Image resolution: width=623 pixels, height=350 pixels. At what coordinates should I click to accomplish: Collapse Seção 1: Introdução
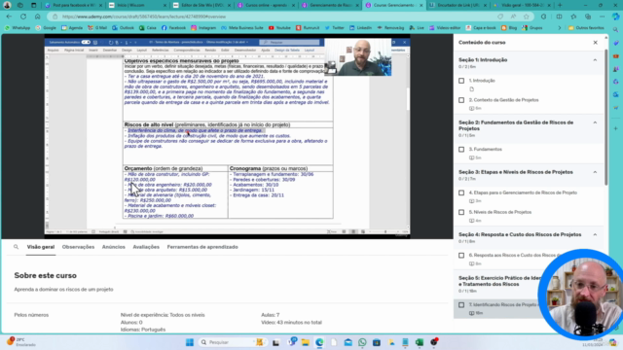[595, 60]
